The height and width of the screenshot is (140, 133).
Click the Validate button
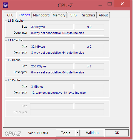pyautogui.click(x=92, y=133)
